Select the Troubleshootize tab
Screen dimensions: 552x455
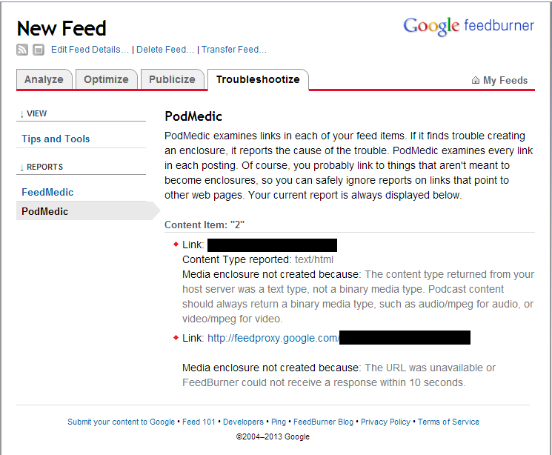coord(258,79)
